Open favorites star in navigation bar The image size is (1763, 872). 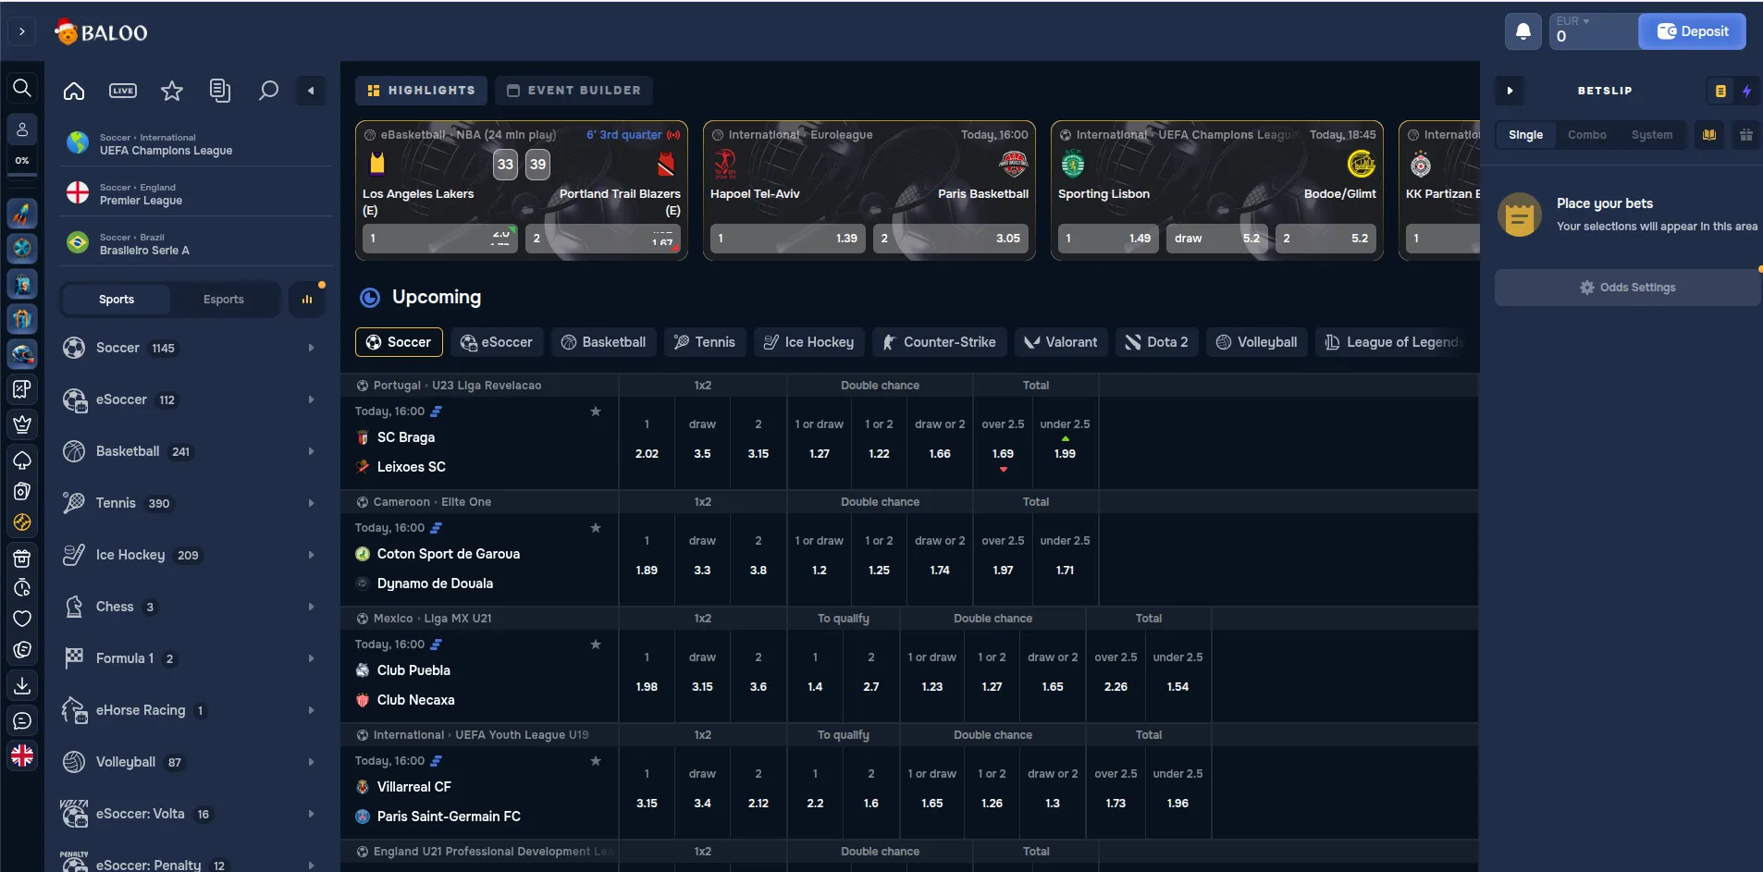pos(172,91)
